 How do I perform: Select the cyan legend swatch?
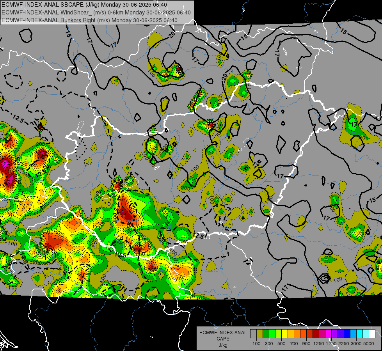click(360, 334)
